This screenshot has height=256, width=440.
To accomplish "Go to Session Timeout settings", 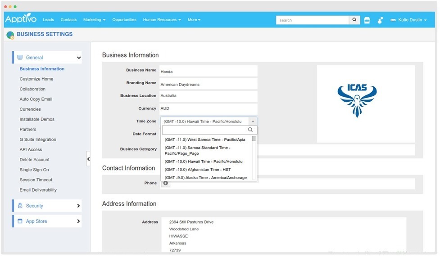I will point(36,180).
